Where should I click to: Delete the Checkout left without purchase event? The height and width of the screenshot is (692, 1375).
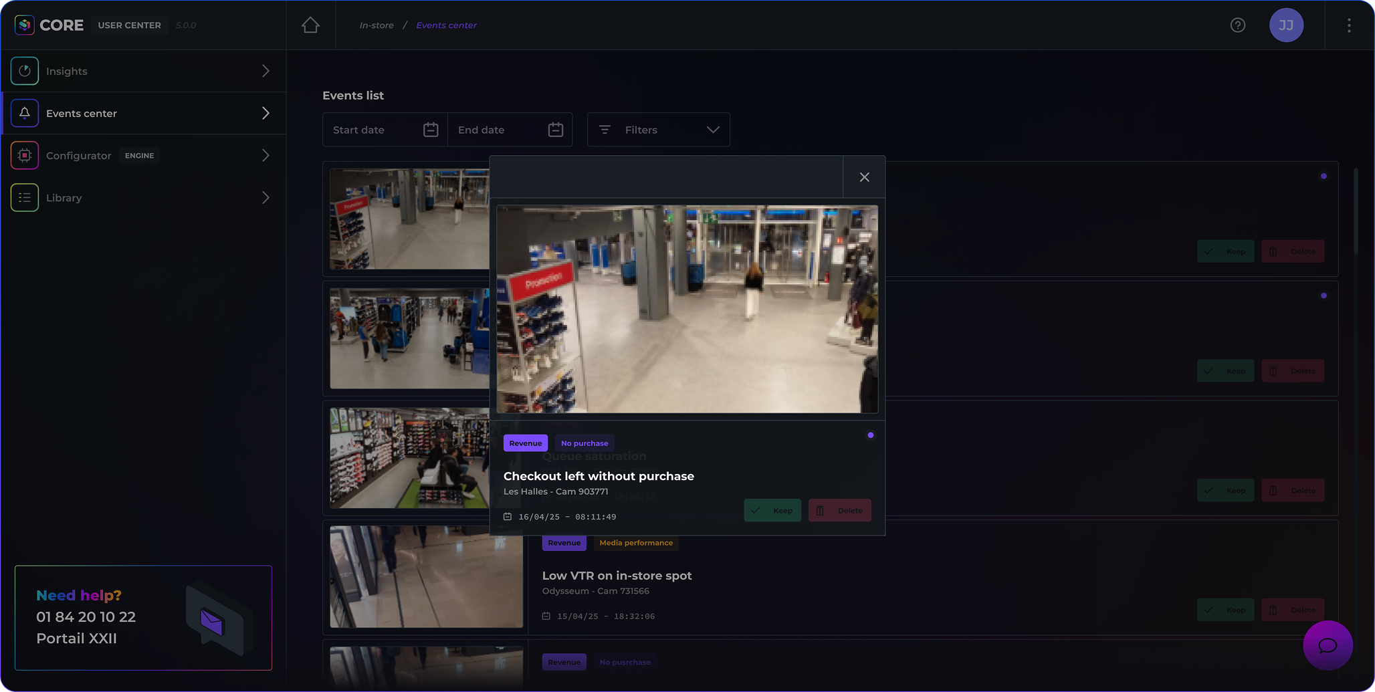(x=839, y=511)
